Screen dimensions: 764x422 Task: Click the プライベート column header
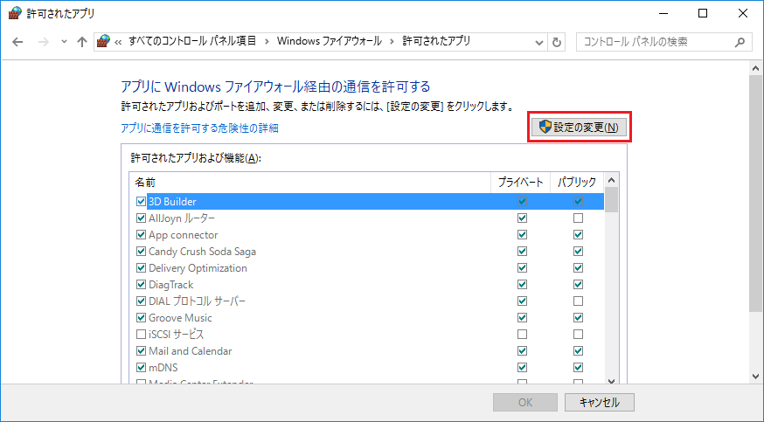click(520, 182)
